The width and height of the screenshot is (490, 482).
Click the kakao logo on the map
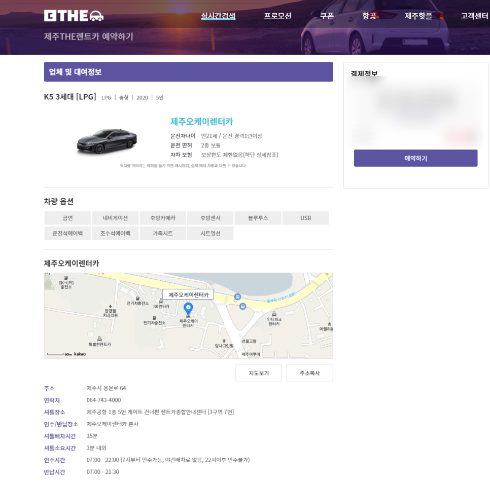[x=80, y=354]
